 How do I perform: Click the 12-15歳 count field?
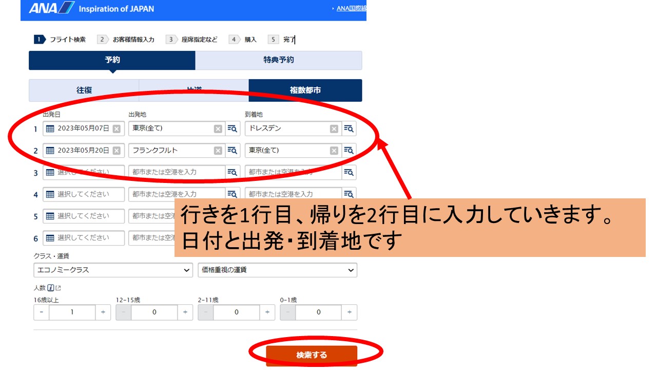[154, 312]
